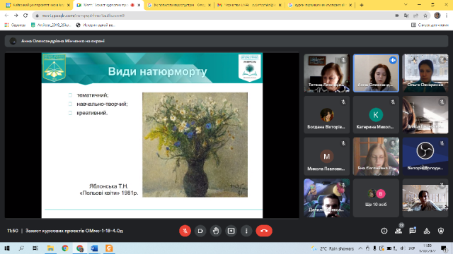The width and height of the screenshot is (453, 254).
Task: Open the activities icon
Action: [x=427, y=231]
